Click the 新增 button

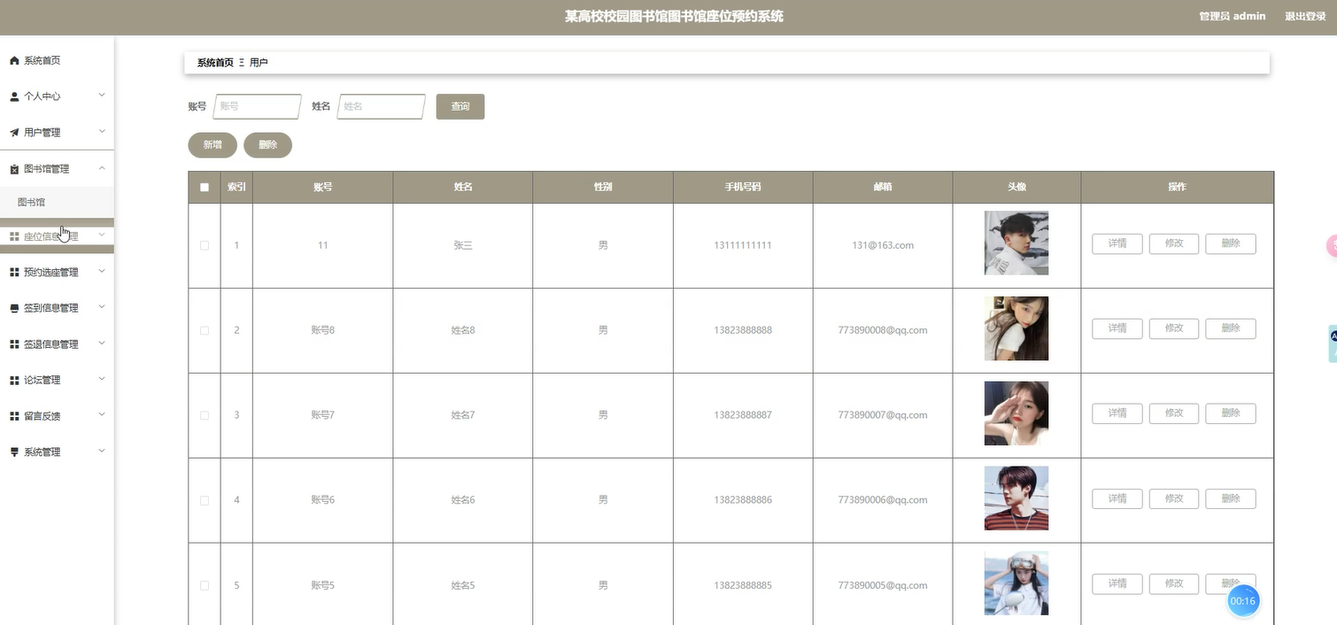coord(213,145)
